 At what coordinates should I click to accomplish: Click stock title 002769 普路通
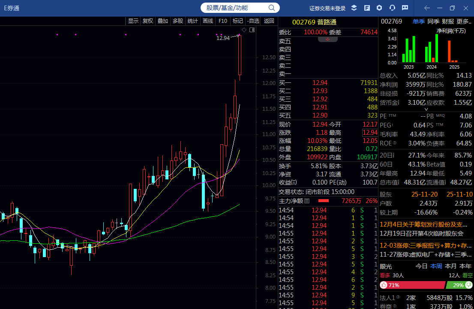pyautogui.click(x=315, y=22)
